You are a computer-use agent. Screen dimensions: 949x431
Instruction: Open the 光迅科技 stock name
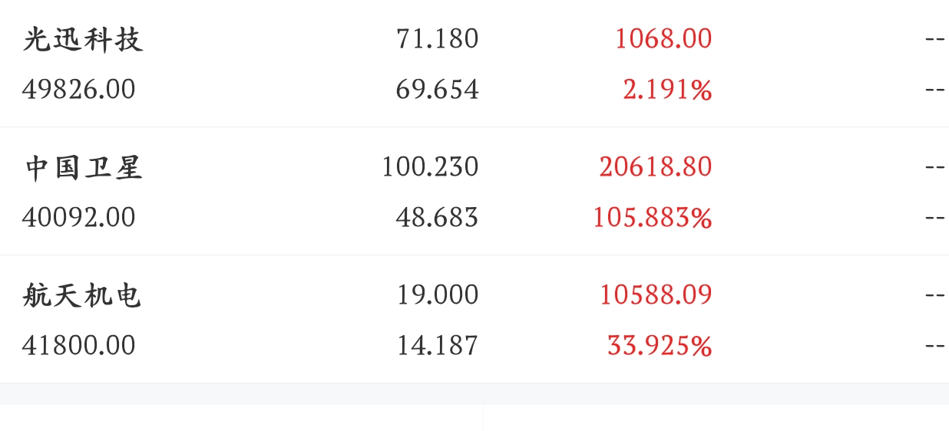[83, 39]
